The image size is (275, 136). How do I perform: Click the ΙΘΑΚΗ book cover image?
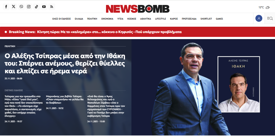(239, 84)
